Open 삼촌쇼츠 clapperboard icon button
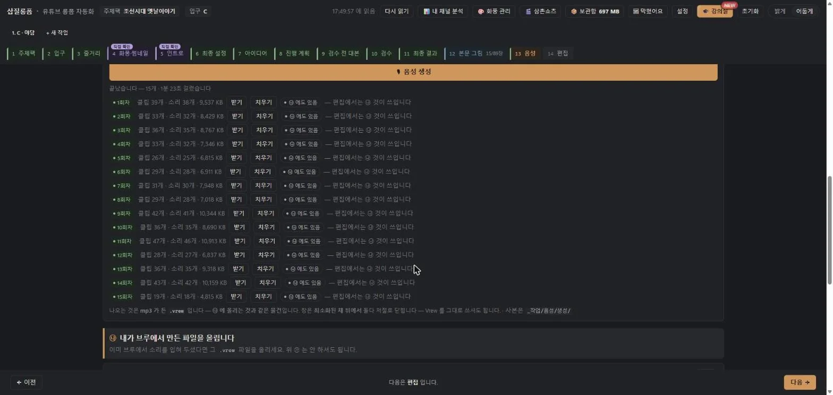 coord(540,11)
